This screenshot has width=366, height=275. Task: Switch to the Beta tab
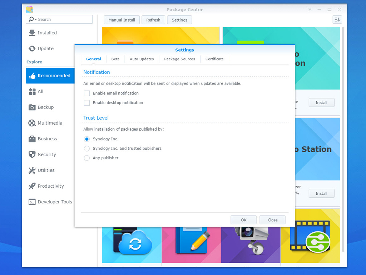115,59
